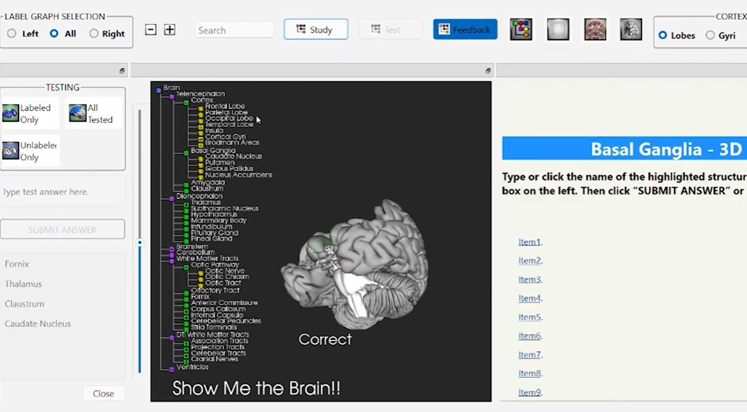Open the Item9 link
The image size is (747, 412).
tap(530, 392)
